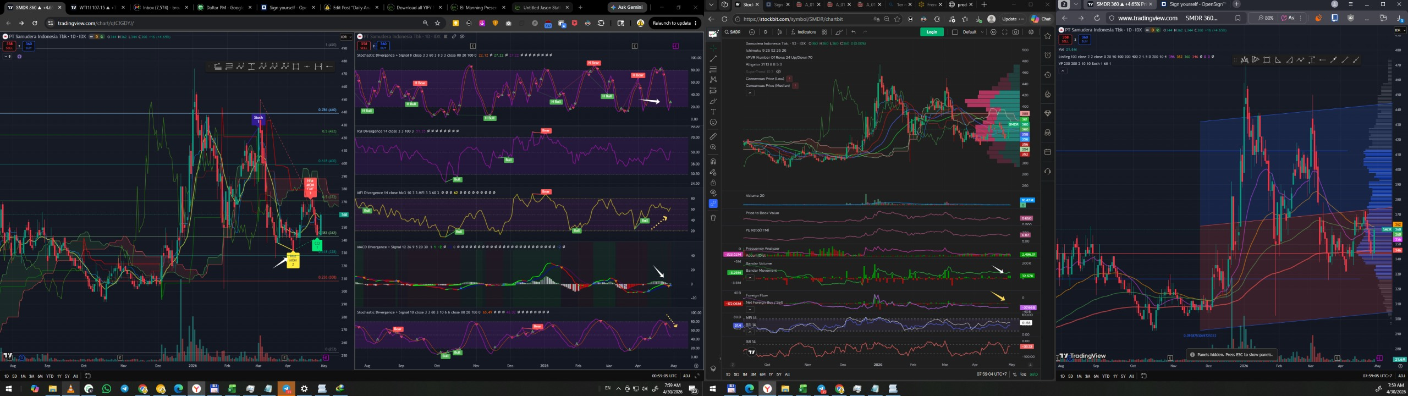Screen dimensions: 1408x396
Task: Click the Stockbit ruler measure tool
Action: 713,136
